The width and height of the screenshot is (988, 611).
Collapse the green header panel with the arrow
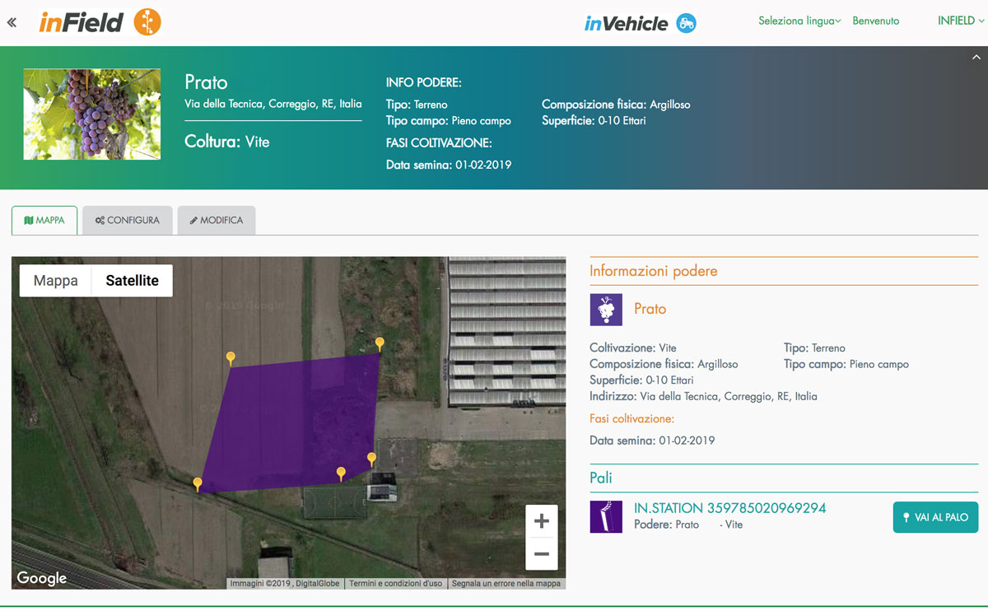tap(976, 57)
